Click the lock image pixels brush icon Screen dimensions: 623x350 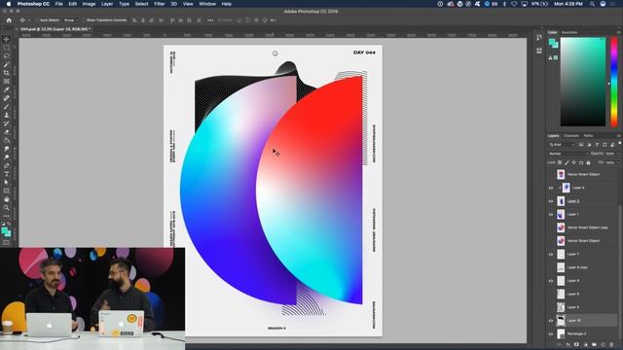point(567,162)
